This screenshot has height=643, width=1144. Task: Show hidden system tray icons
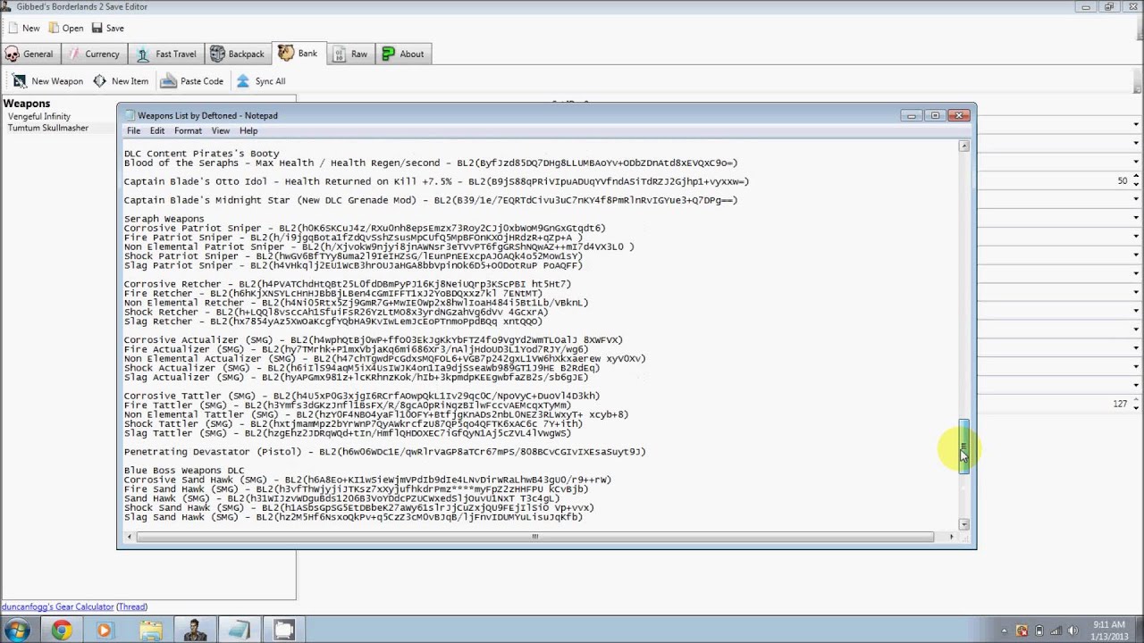click(1004, 630)
